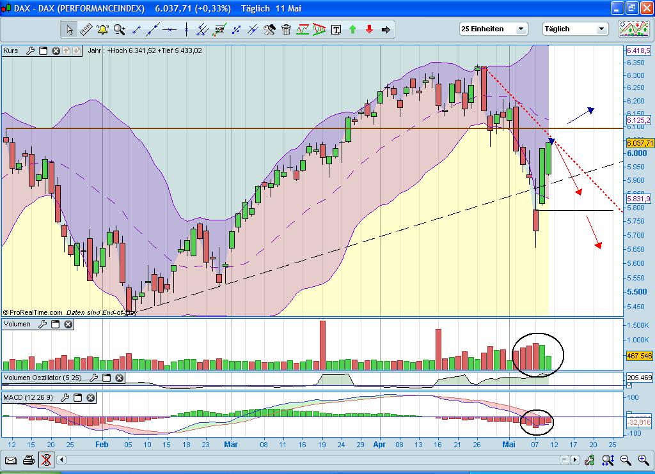Open the chart templates icon top right
The image size is (655, 474).
(634, 28)
